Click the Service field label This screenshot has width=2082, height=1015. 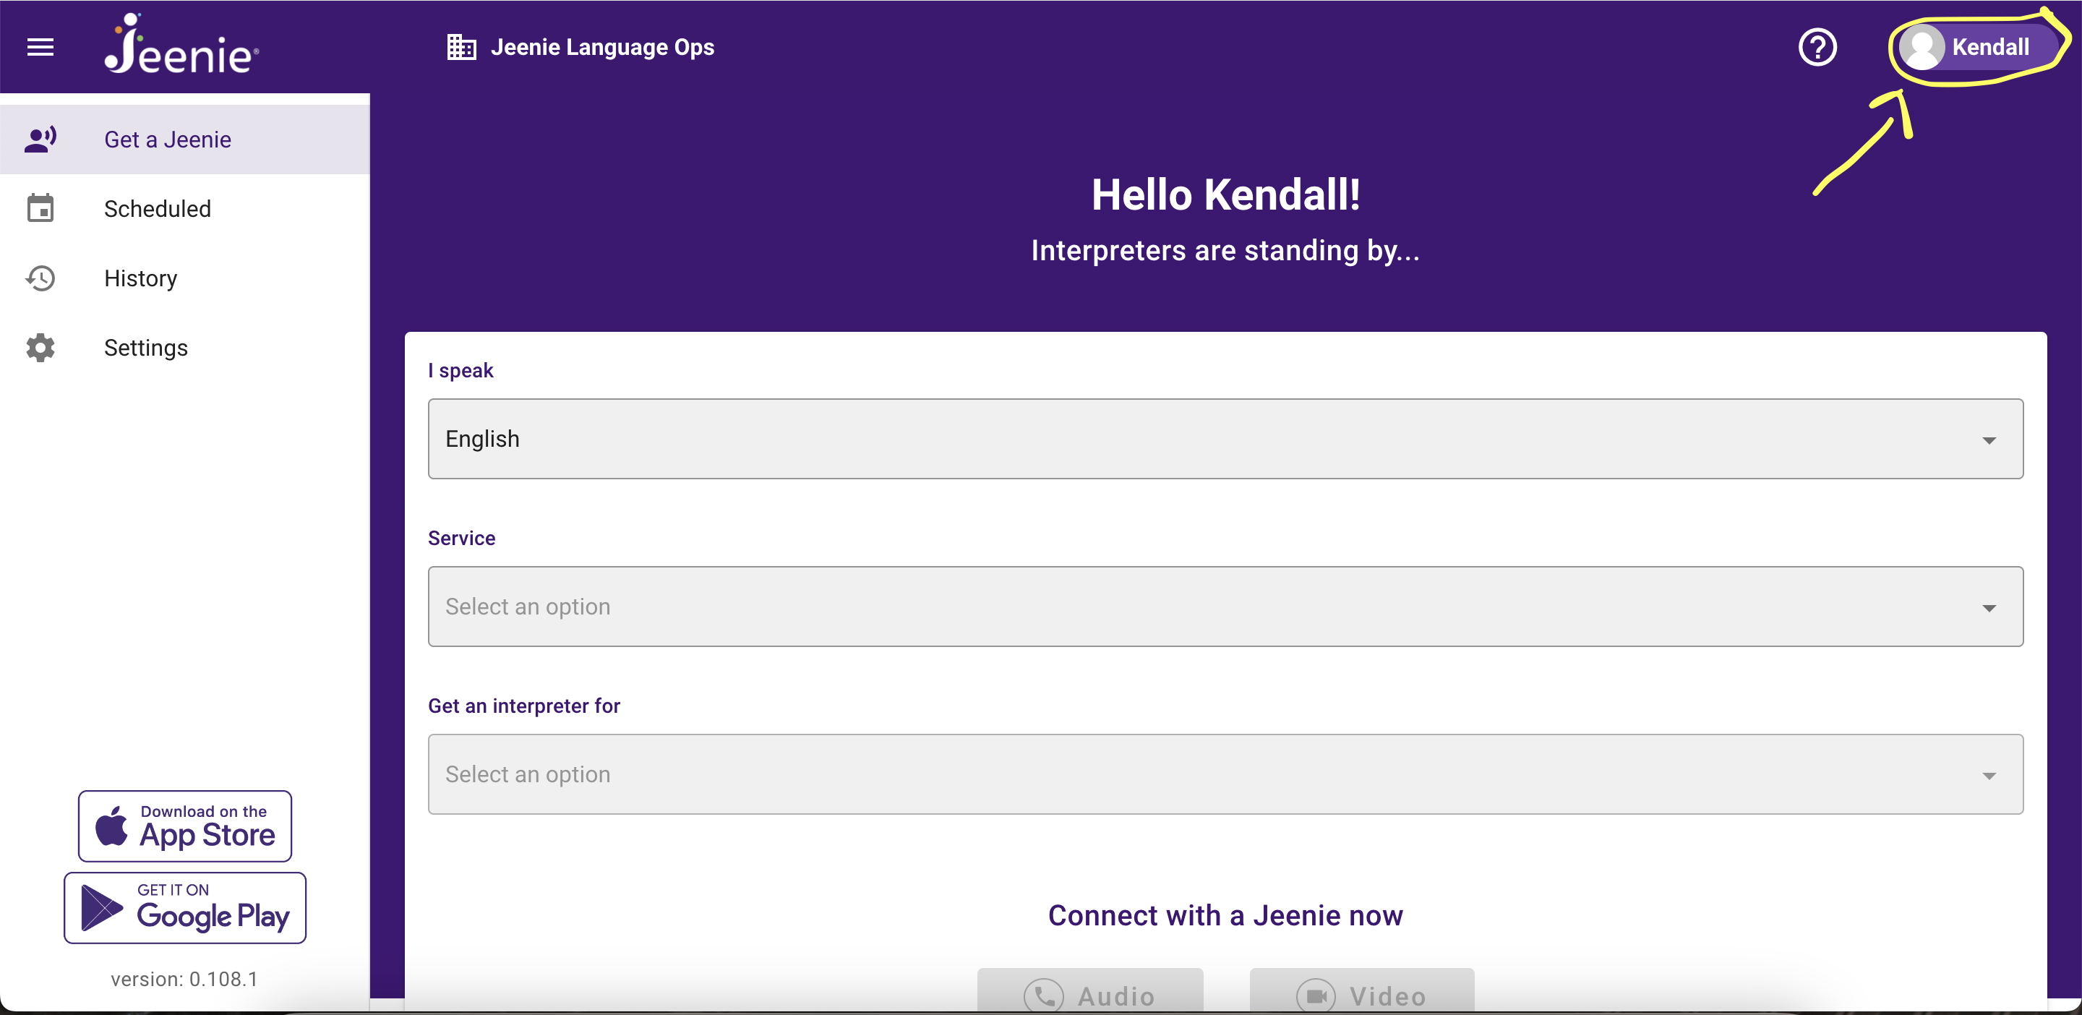(461, 538)
